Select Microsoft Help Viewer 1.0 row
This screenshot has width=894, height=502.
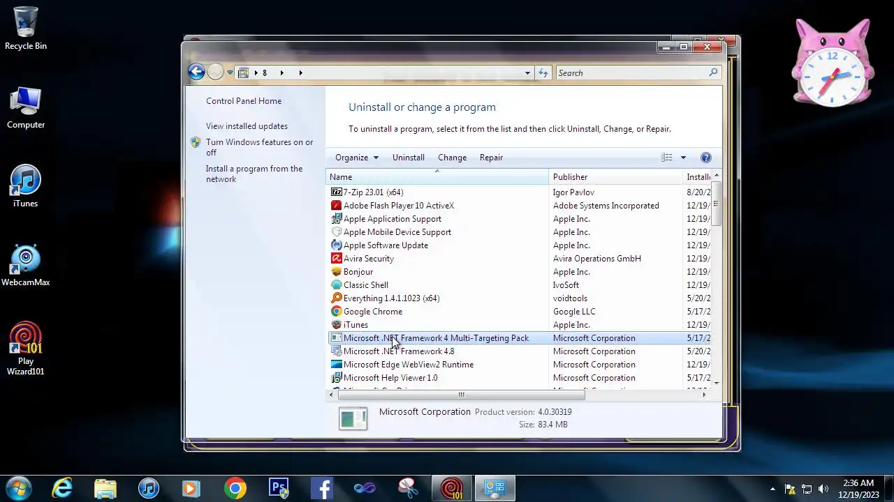tap(519, 378)
